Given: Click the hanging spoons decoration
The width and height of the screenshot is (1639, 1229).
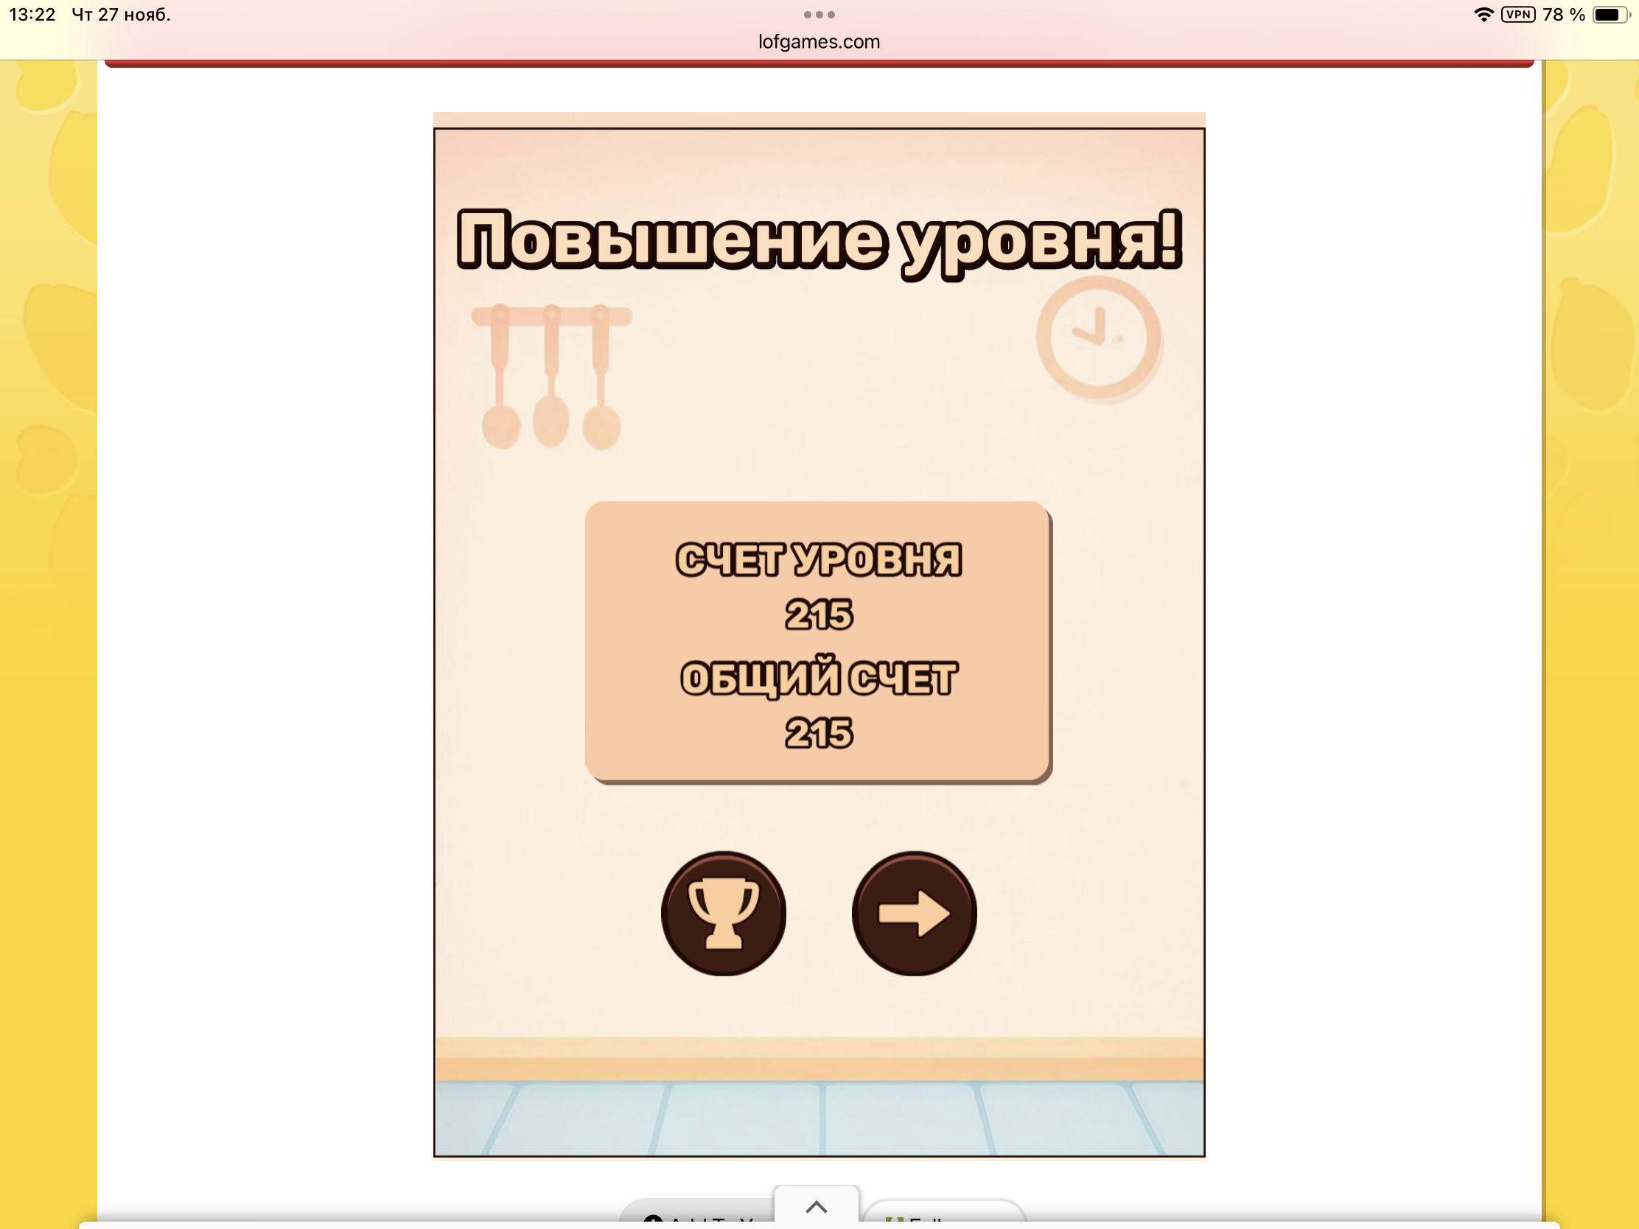Looking at the screenshot, I should [x=551, y=376].
